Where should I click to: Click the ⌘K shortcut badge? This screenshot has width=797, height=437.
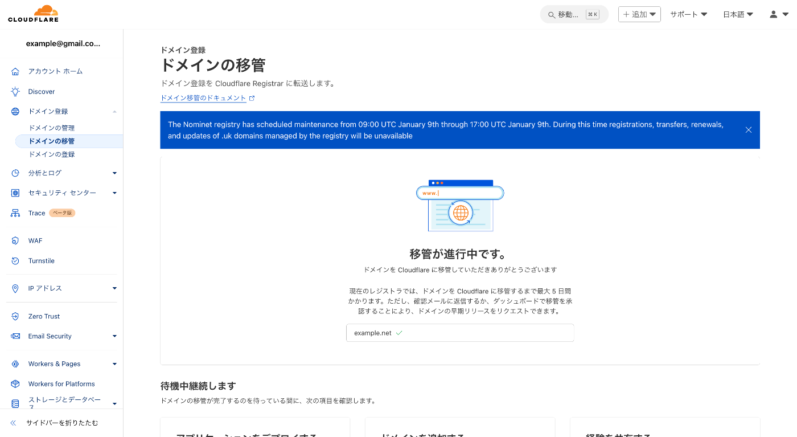593,15
